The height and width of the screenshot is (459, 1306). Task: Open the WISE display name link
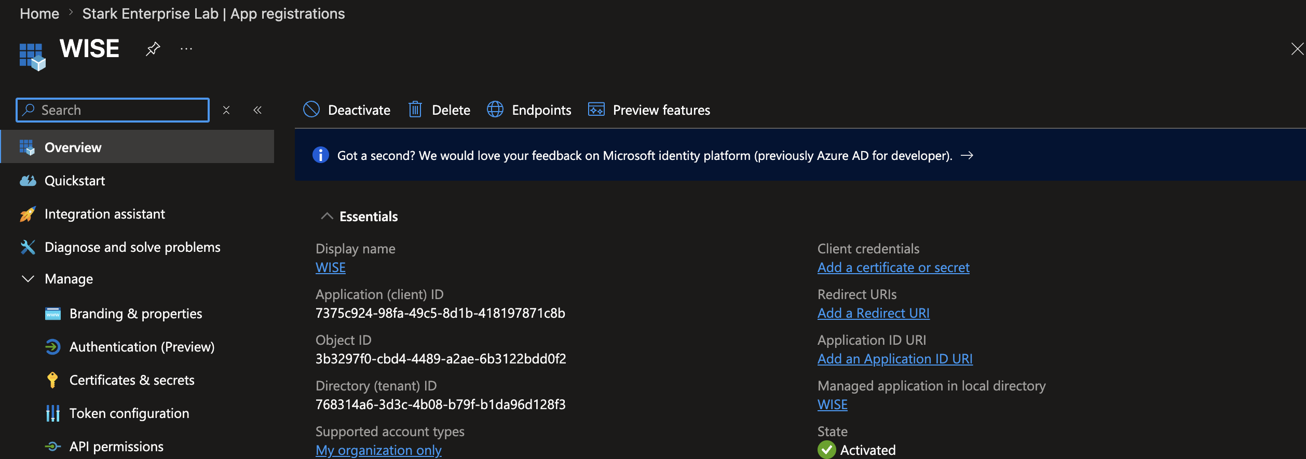coord(331,267)
